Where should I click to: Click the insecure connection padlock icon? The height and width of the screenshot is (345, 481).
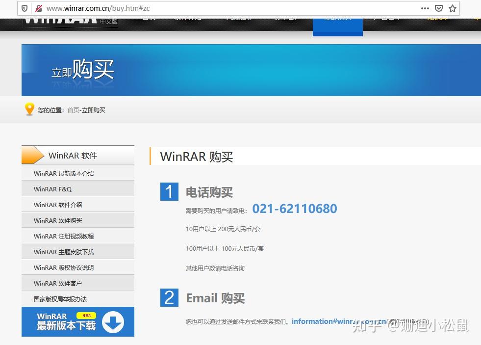tap(39, 8)
